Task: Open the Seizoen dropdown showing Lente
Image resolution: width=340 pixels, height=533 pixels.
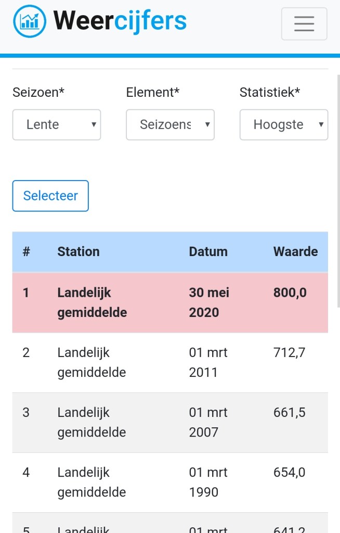Action: point(57,125)
